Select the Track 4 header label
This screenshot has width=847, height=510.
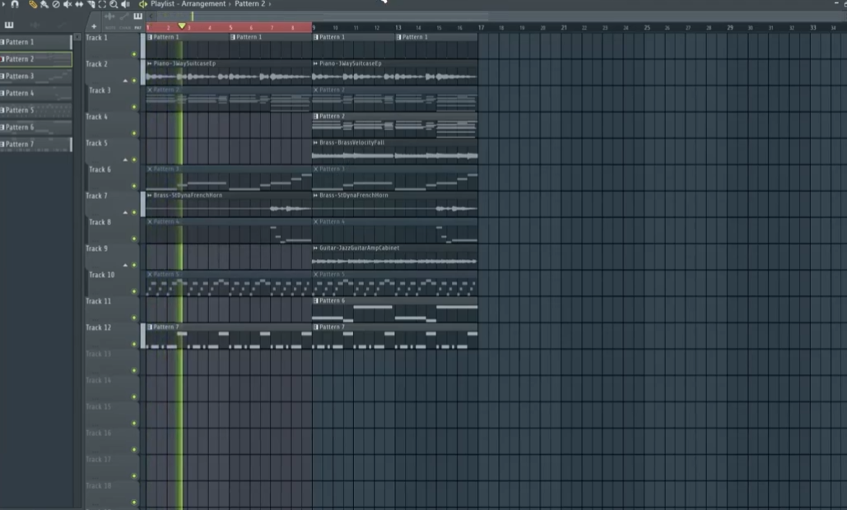[x=96, y=117]
